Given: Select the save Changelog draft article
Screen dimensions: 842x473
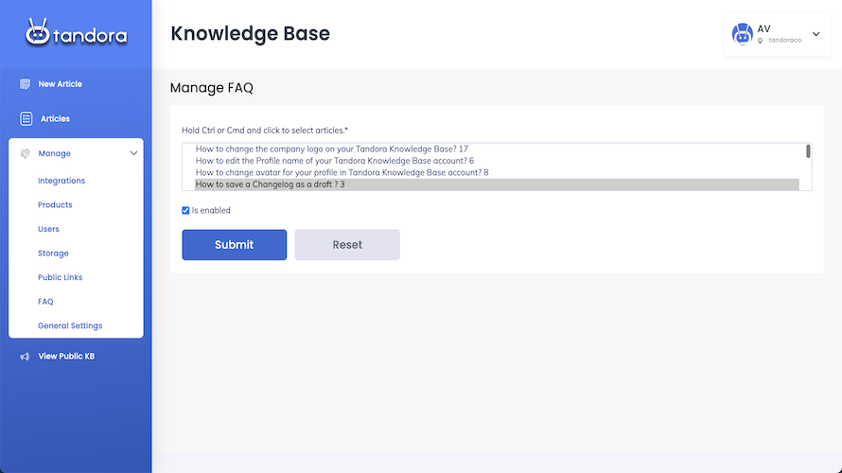Looking at the screenshot, I should (x=497, y=184).
